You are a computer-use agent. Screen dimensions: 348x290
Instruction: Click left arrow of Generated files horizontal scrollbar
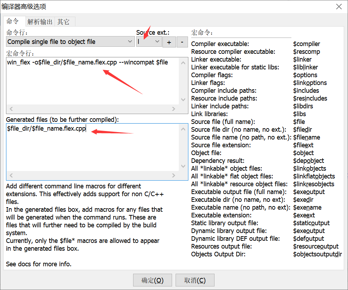coord(11,175)
